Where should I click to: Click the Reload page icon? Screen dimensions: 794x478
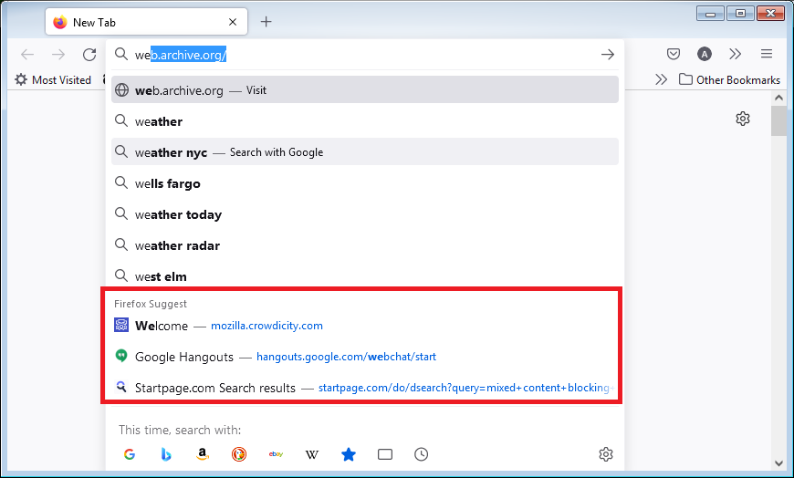[89, 54]
